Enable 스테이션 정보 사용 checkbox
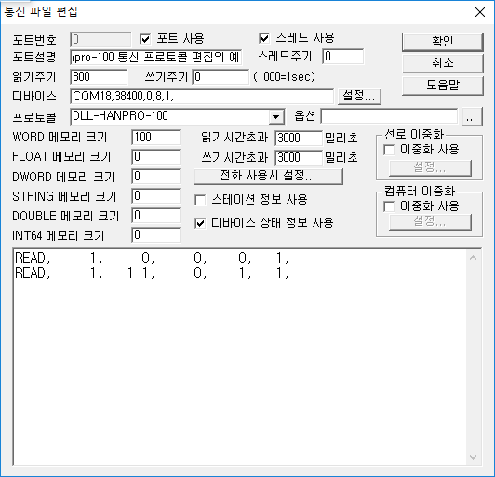 click(200, 200)
